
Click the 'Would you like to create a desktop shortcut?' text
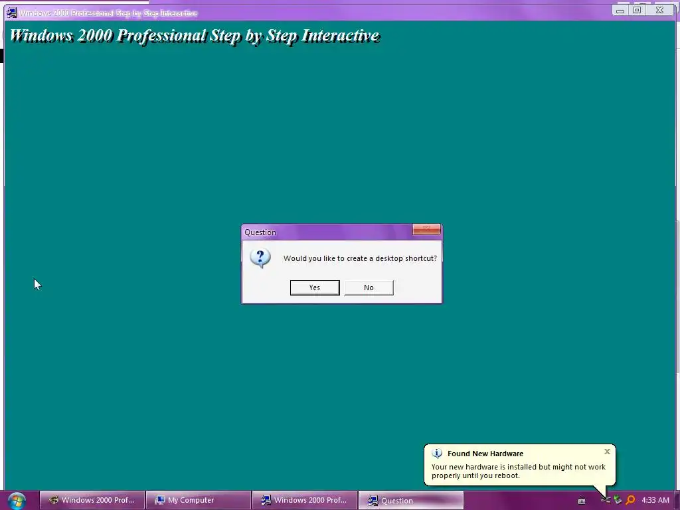[x=360, y=258]
